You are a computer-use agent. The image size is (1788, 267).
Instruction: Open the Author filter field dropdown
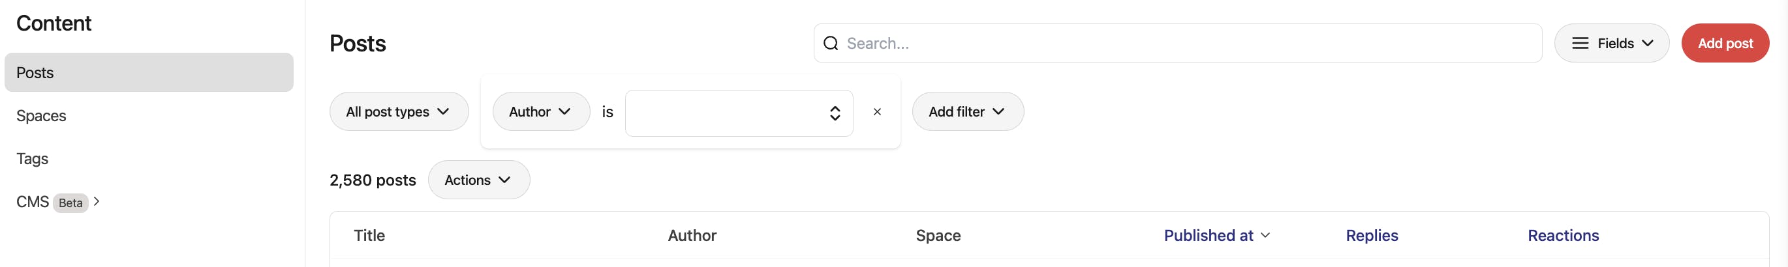540,111
